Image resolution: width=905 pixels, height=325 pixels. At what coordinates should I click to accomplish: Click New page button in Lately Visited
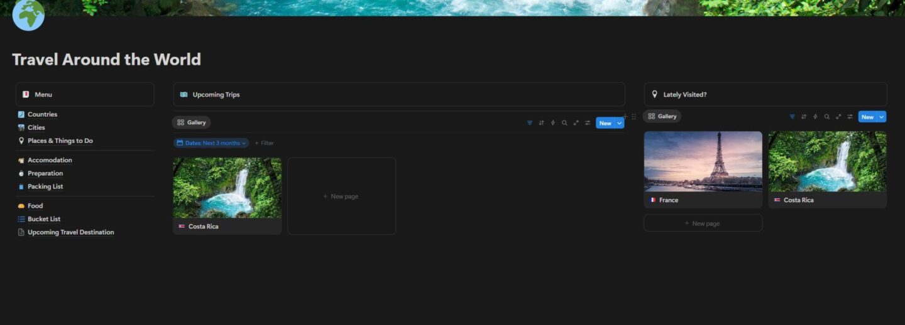pyautogui.click(x=703, y=223)
